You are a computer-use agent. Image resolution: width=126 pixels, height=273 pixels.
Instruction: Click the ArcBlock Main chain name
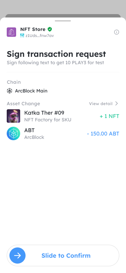(31, 91)
